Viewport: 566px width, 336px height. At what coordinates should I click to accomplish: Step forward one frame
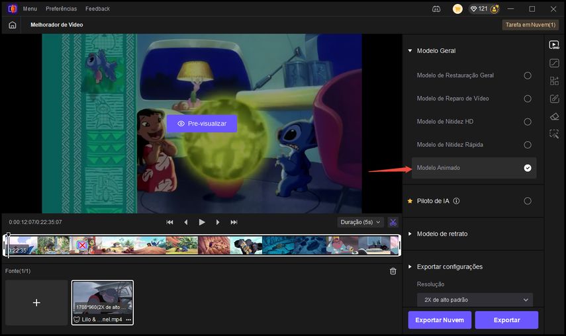pos(218,222)
